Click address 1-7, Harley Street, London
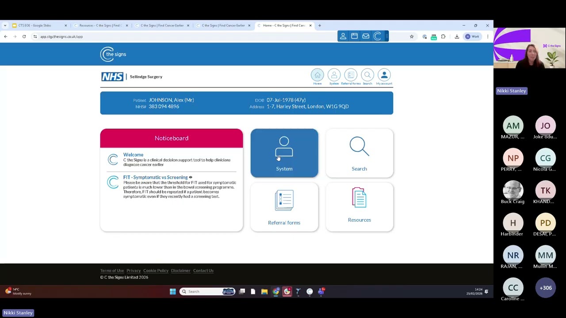566x318 pixels. (x=308, y=106)
